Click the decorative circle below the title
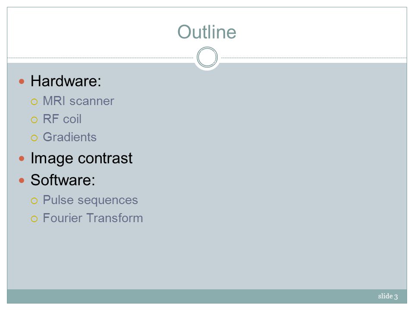This screenshot has width=414, height=310. point(207,57)
